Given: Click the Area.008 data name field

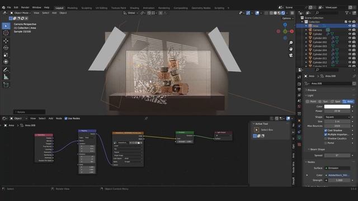Looking at the screenshot, I should tap(331, 84).
